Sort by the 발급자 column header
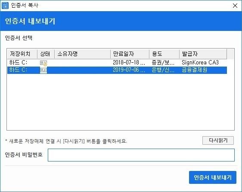 [x=203, y=54]
